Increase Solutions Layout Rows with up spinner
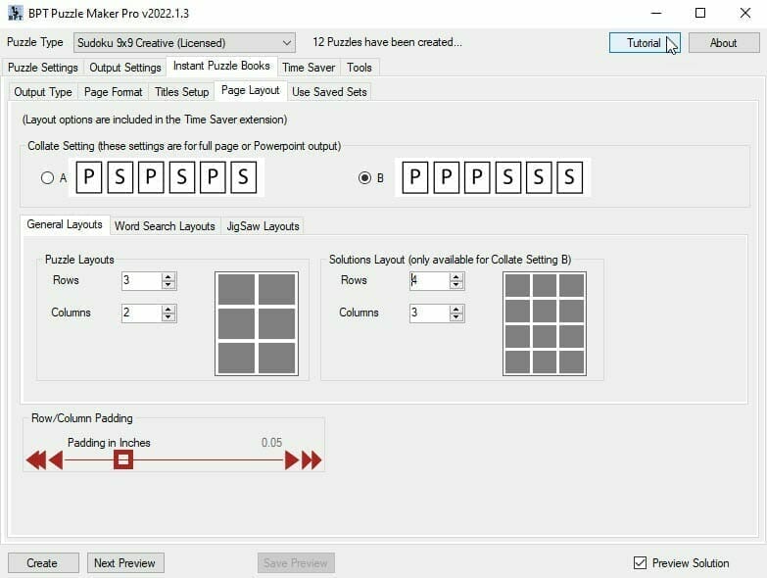The height and width of the screenshot is (578, 767). [x=456, y=277]
